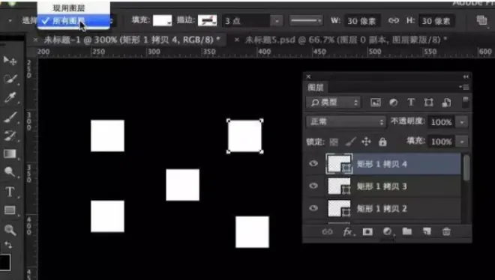Toggle lock all for layer
The width and height of the screenshot is (495, 280).
pos(382,142)
